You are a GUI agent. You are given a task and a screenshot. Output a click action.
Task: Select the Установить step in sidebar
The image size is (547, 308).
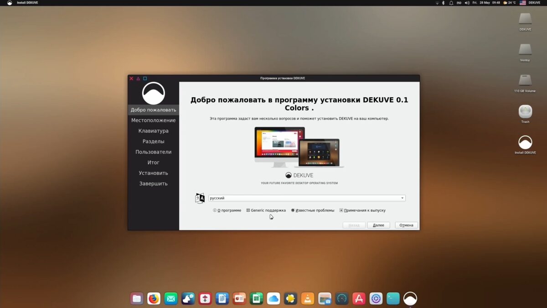click(153, 173)
